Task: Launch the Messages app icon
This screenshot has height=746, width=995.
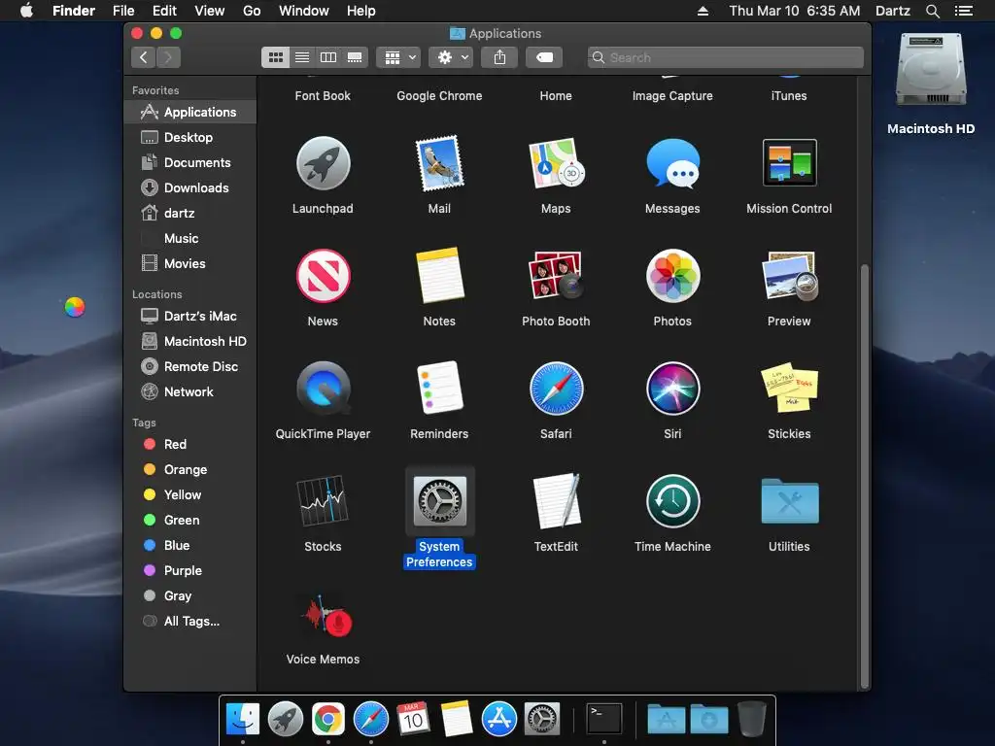Action: pos(672,163)
